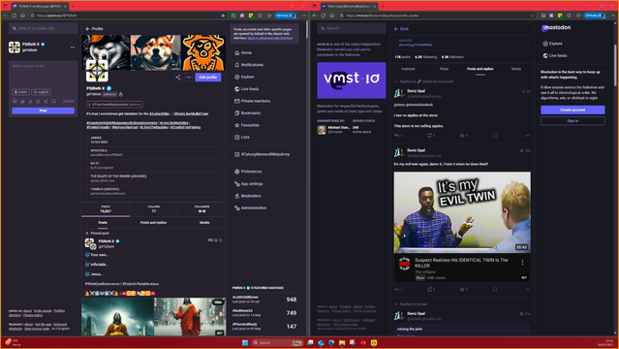Click the taskbar Search box
The image size is (619, 349).
pyautogui.click(x=277, y=342)
